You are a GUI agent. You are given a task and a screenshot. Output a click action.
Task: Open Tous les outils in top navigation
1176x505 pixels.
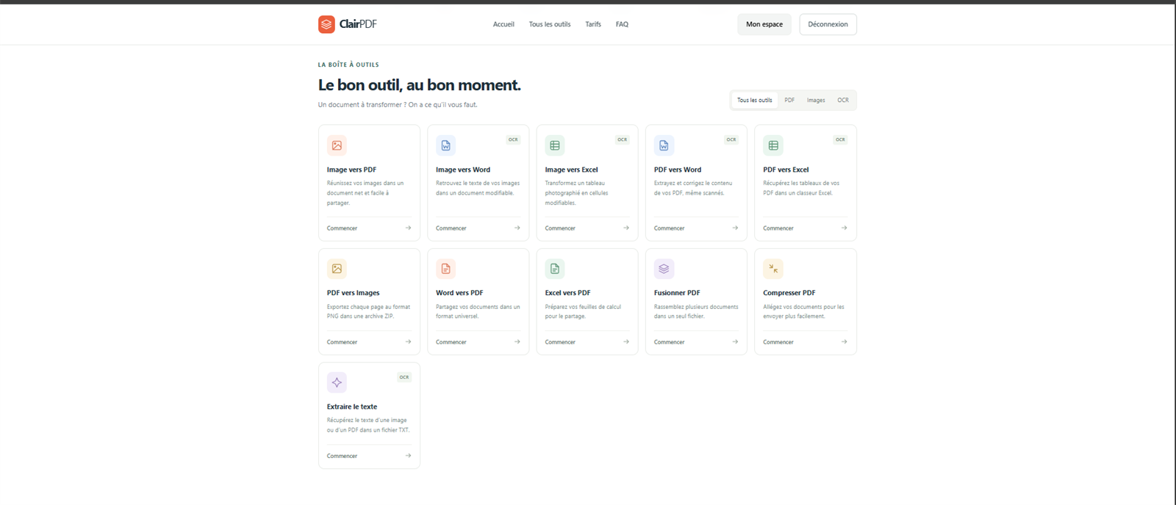(x=550, y=24)
